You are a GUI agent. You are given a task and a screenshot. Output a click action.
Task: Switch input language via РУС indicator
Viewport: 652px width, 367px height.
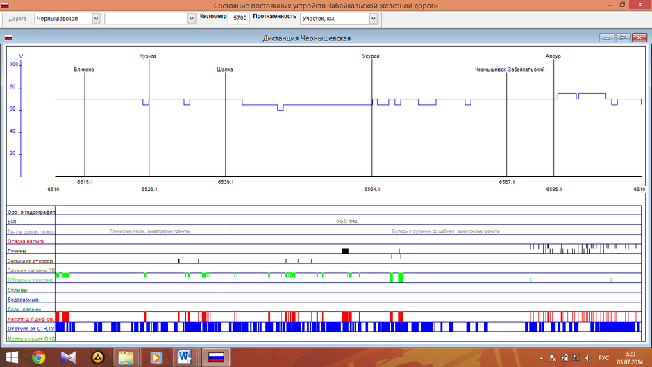pyautogui.click(x=603, y=358)
